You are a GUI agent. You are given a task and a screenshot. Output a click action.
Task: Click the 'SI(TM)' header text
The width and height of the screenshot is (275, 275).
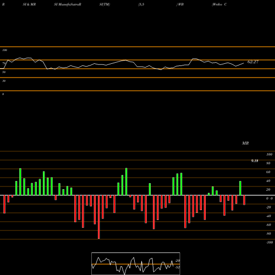[105, 4]
